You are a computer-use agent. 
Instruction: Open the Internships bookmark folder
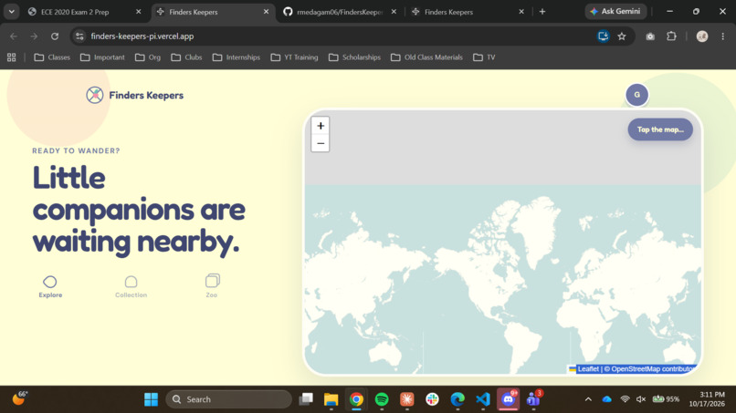tap(237, 57)
